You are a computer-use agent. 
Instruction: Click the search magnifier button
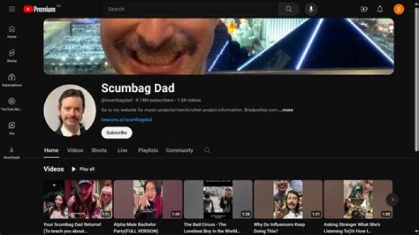289,9
